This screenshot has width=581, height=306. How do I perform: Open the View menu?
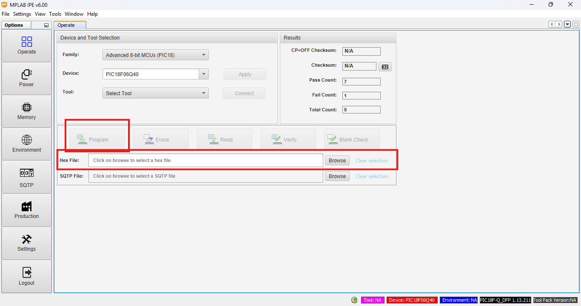click(x=40, y=14)
